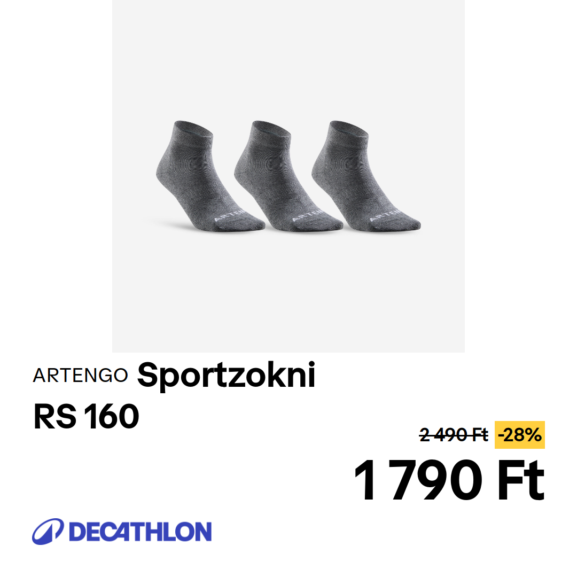Select the left grey sock
This screenshot has height=577, width=577.
(210, 176)
